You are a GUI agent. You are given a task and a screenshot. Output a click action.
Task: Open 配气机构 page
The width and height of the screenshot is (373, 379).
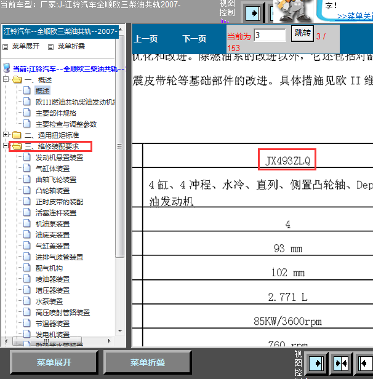tap(49, 268)
